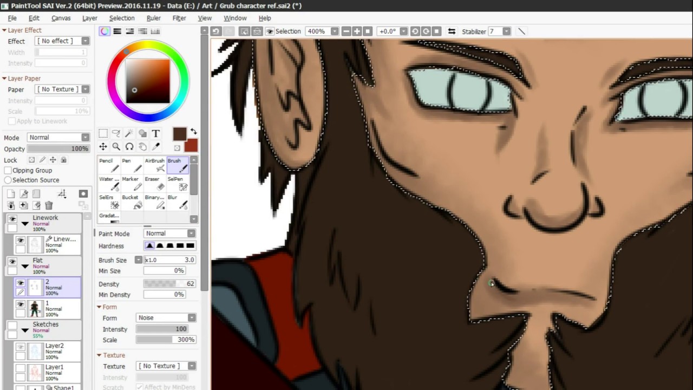Click the undo button in the toolbar
Image resolution: width=693 pixels, height=390 pixels.
click(216, 31)
